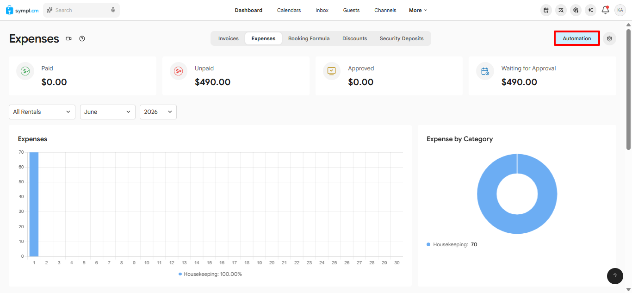
Task: Switch to the Booking Formula tab
Action: (x=309, y=38)
